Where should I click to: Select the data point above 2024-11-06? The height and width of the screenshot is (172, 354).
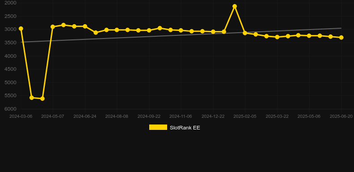pyautogui.click(x=181, y=30)
